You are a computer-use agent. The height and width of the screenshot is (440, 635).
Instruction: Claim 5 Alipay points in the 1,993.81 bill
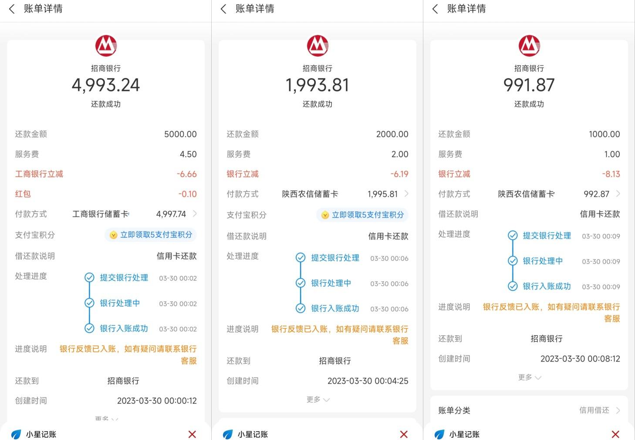(362, 215)
